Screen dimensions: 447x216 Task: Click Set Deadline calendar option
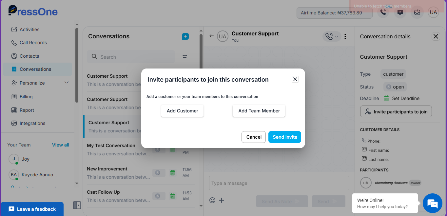click(401, 98)
